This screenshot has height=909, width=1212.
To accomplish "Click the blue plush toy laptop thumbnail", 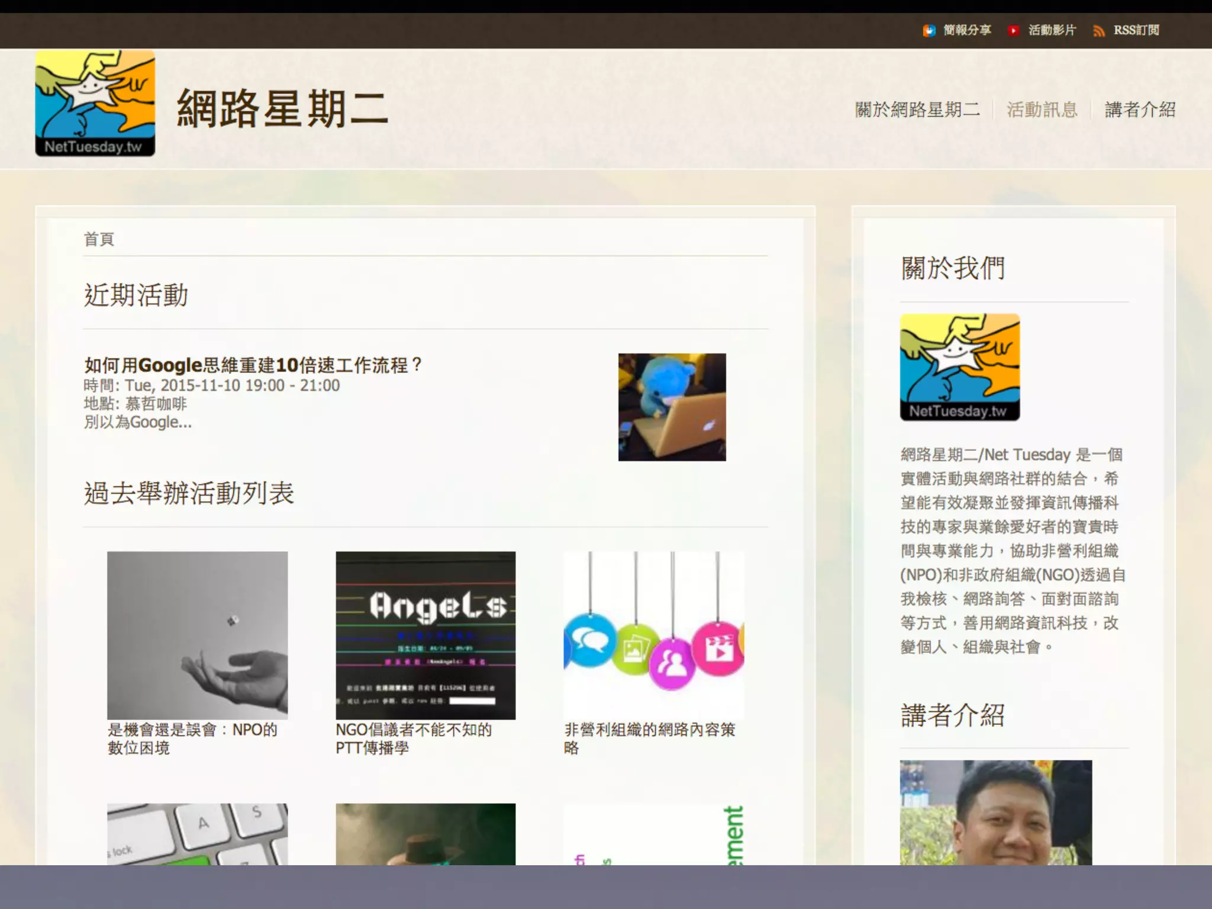I will click(x=672, y=407).
